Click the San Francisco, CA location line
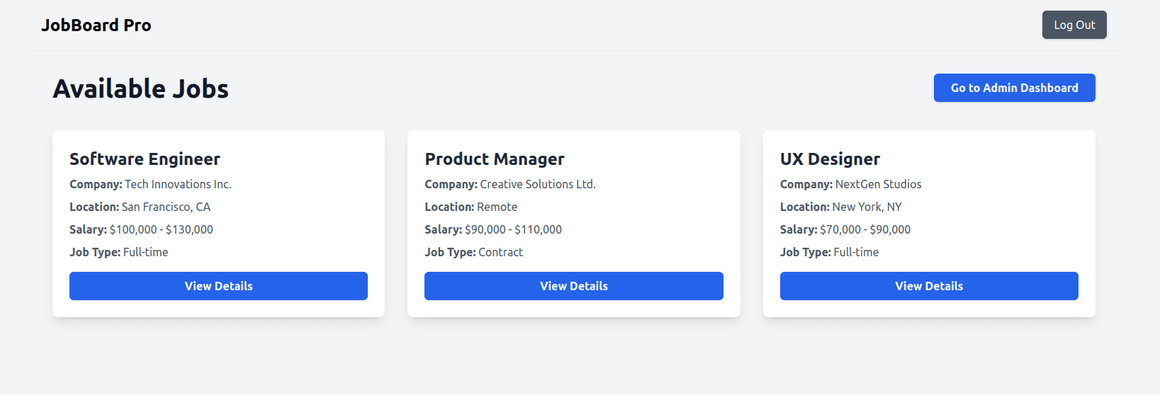The width and height of the screenshot is (1160, 395). pyautogui.click(x=140, y=207)
